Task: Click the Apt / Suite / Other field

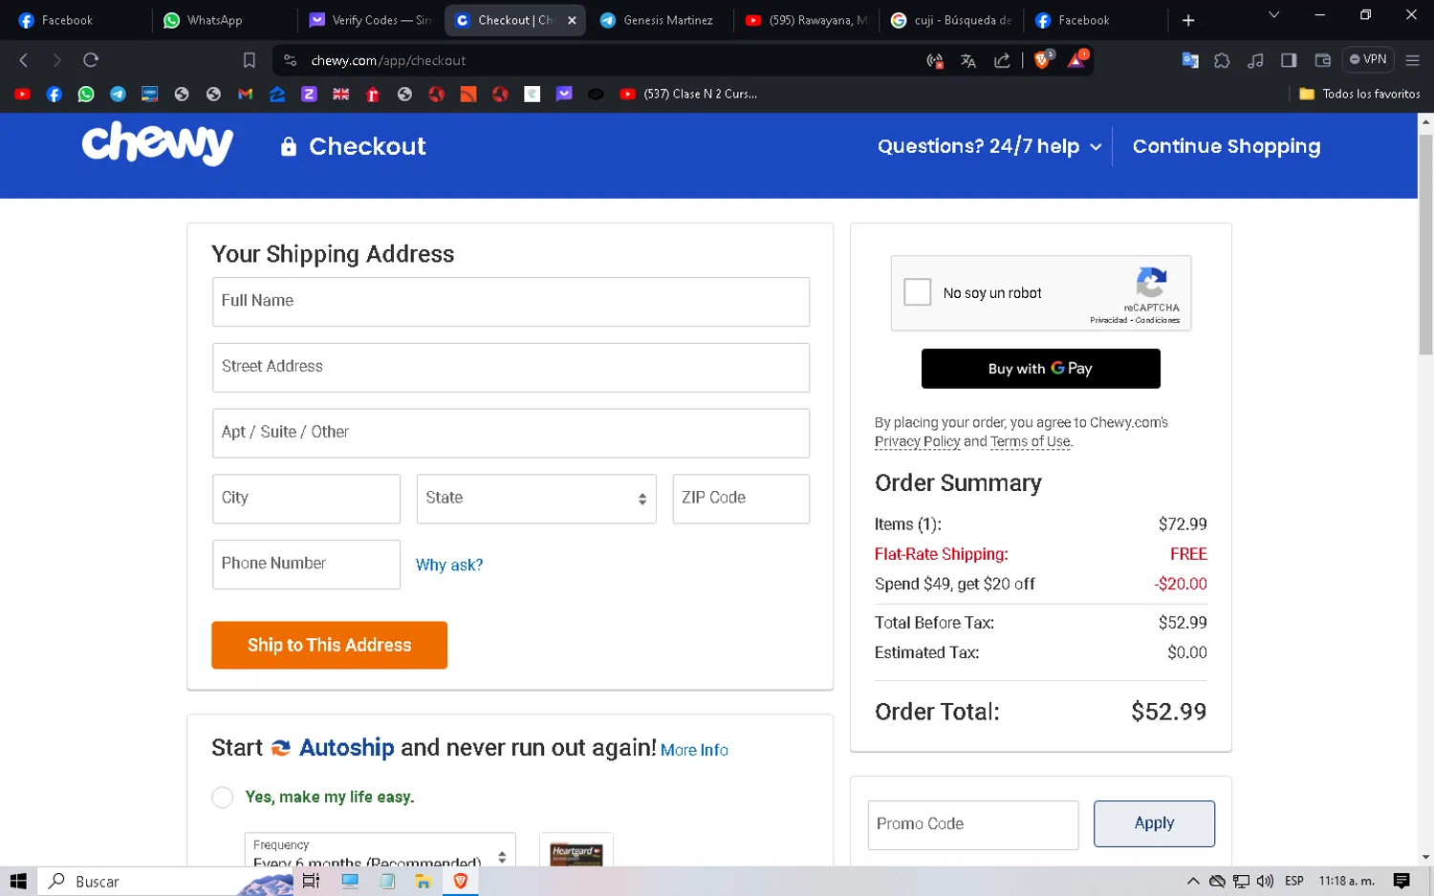Action: point(511,433)
